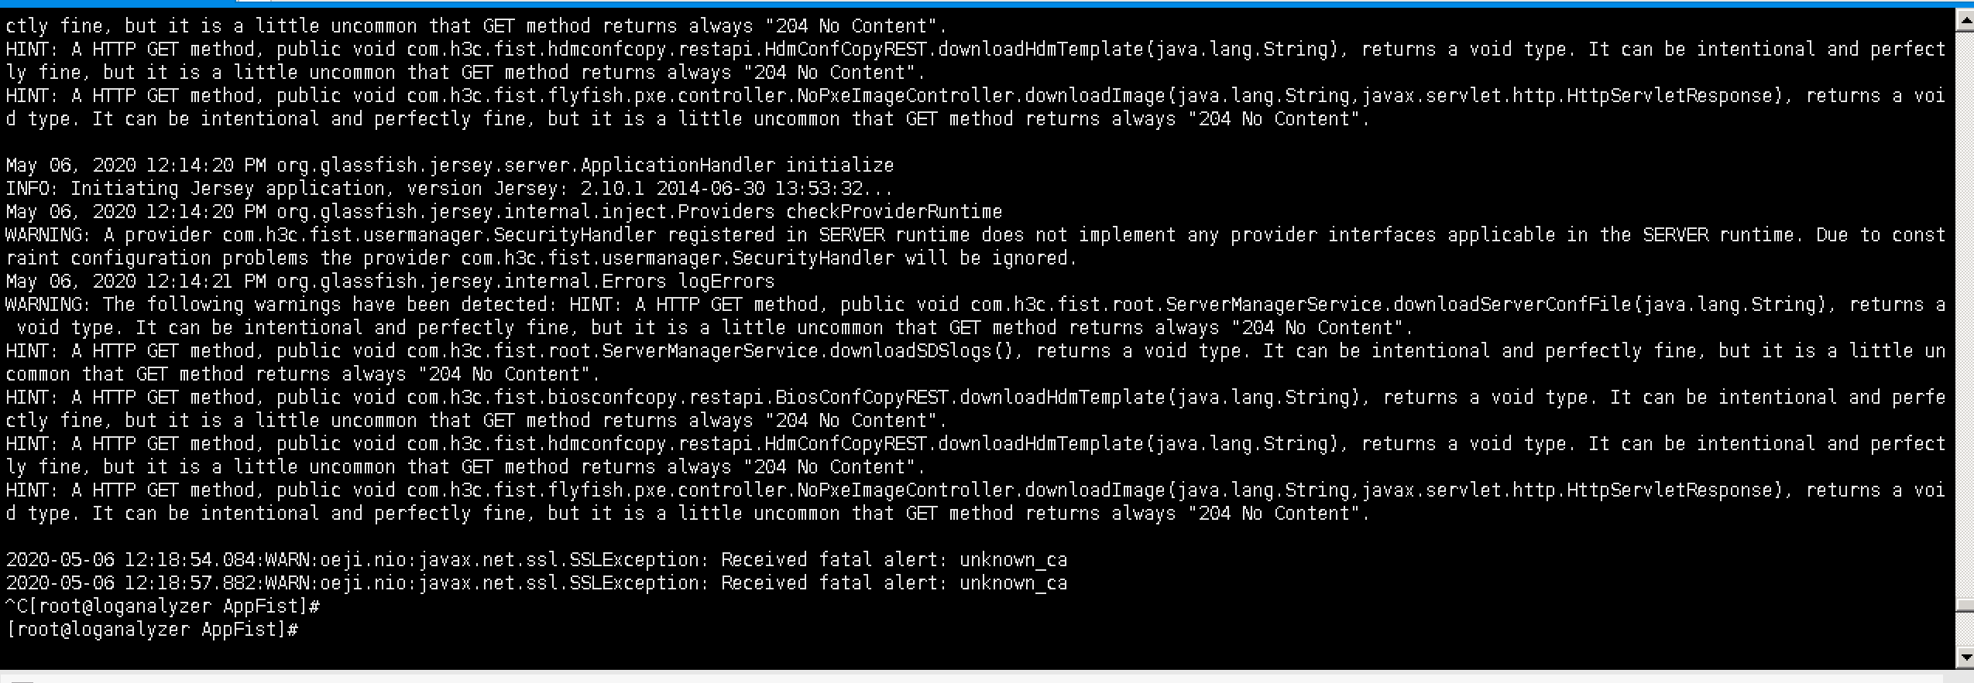Click the scroll down arrow button

1965,658
